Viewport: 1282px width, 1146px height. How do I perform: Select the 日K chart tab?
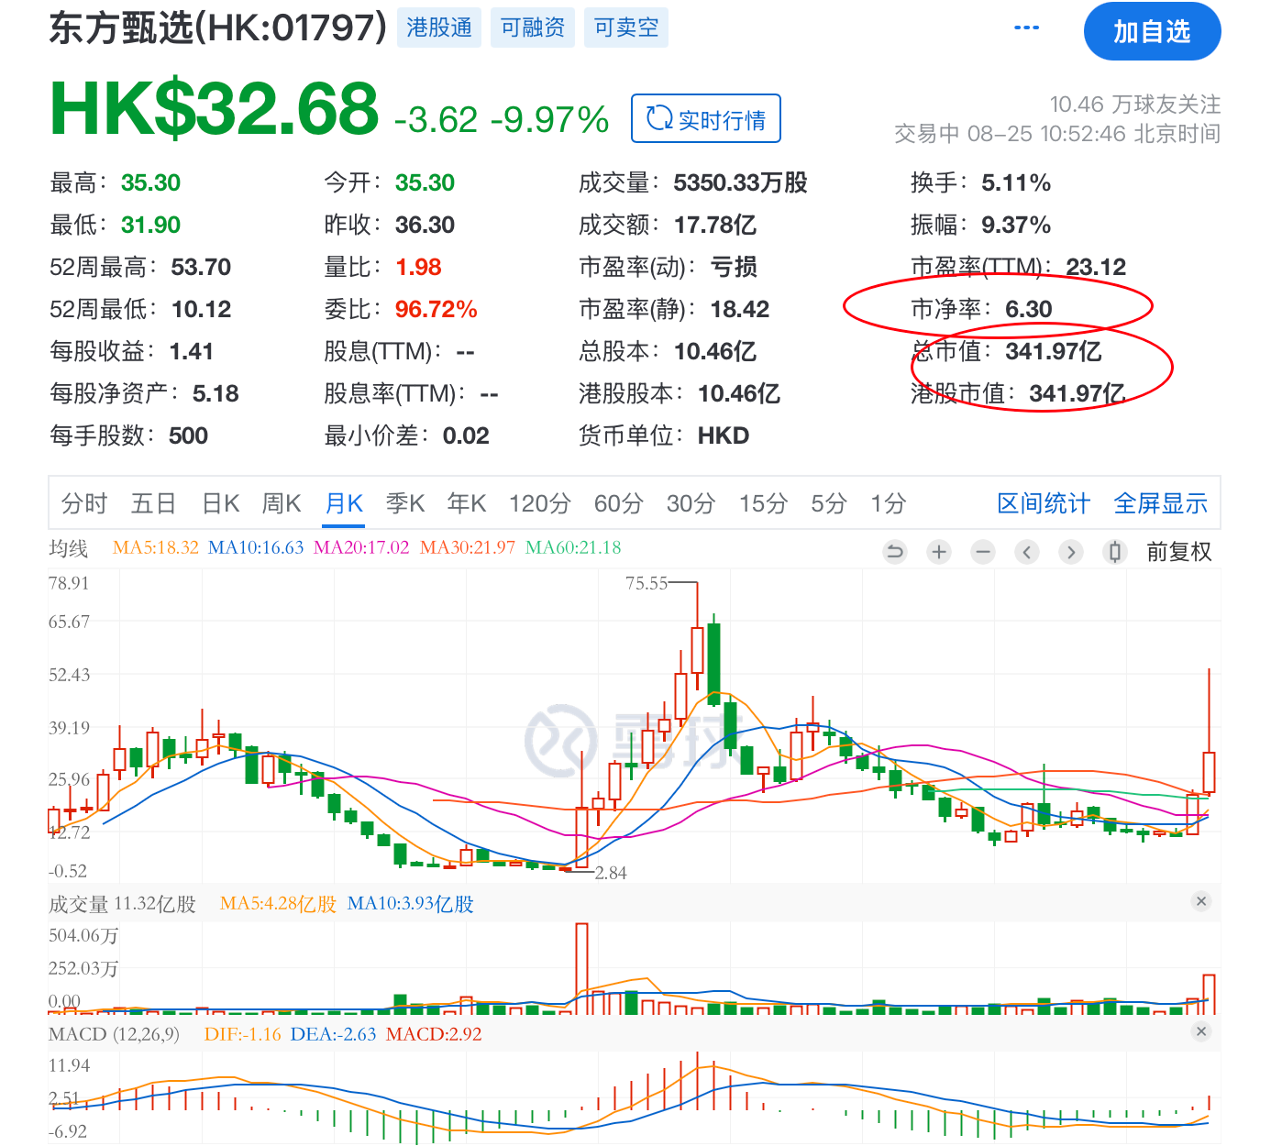pos(221,503)
